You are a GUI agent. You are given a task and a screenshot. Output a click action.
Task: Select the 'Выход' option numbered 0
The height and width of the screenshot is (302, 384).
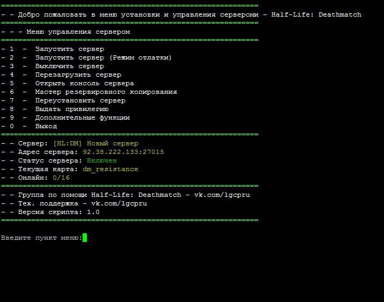[46, 127]
